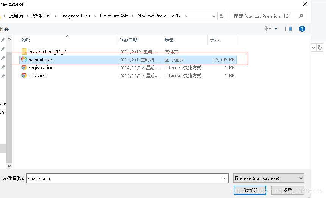
Task: Change the file view layout icon
Action: tap(268, 29)
